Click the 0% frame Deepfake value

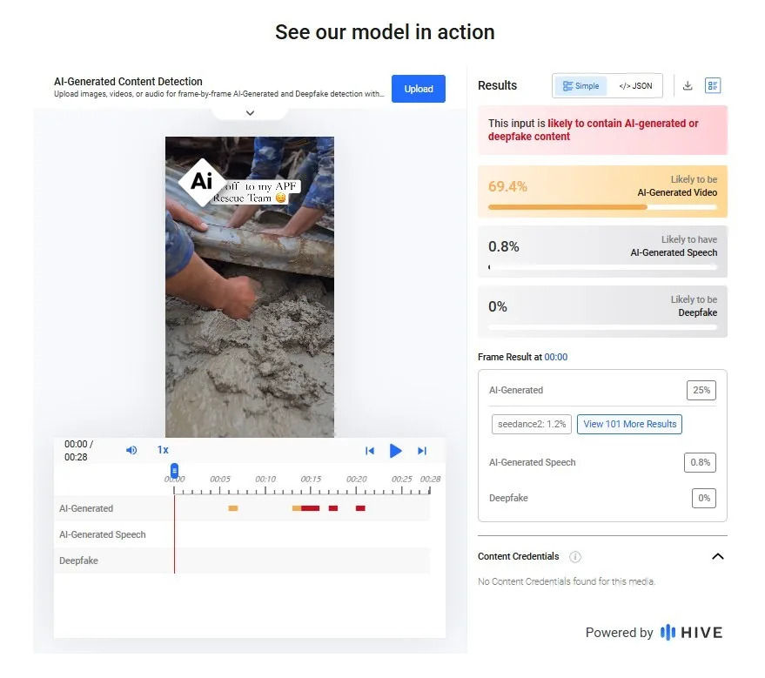coord(704,498)
